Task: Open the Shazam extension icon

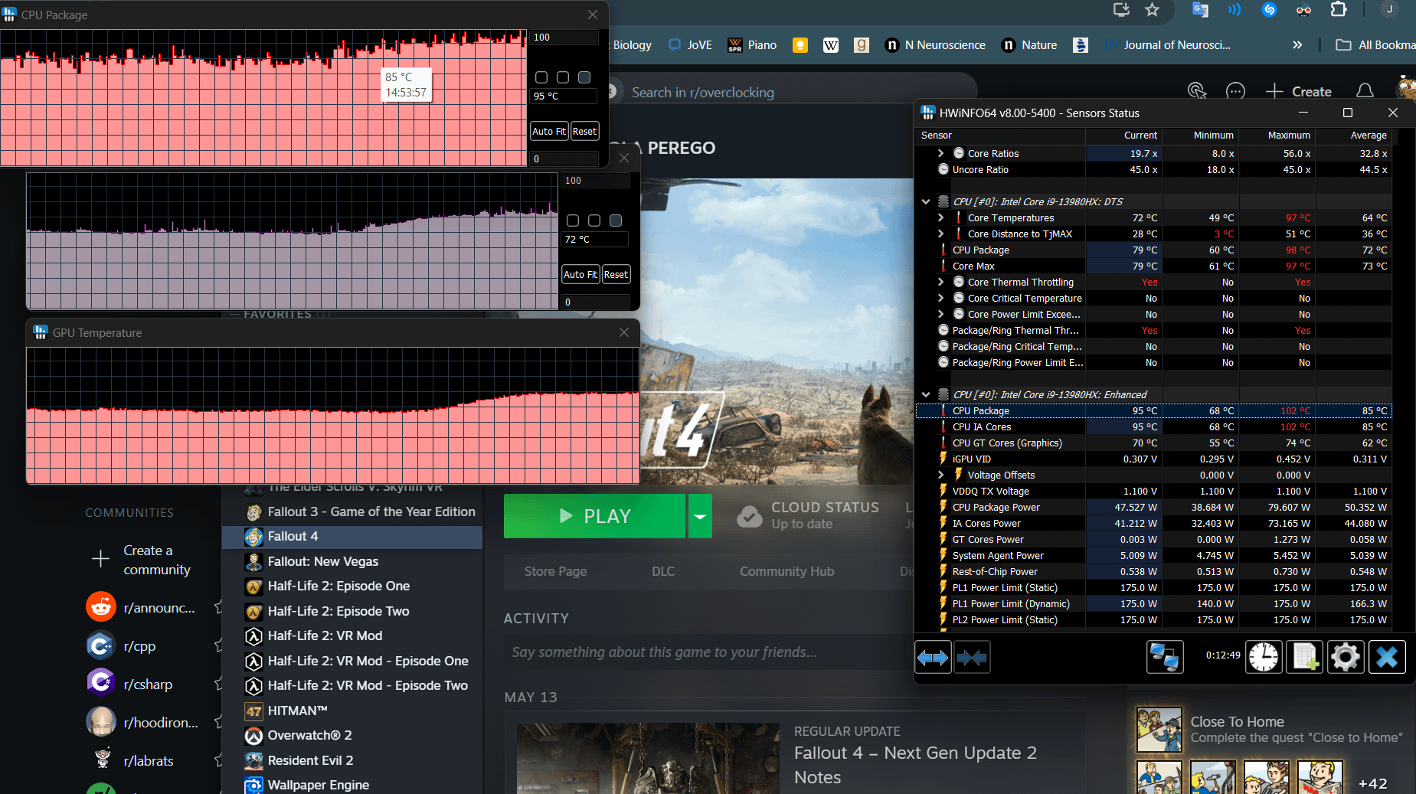Action: pyautogui.click(x=1269, y=9)
